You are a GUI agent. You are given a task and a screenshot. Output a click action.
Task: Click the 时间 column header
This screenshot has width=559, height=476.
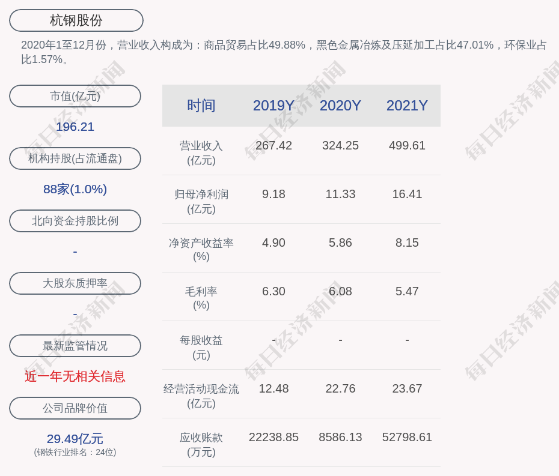pyautogui.click(x=201, y=106)
